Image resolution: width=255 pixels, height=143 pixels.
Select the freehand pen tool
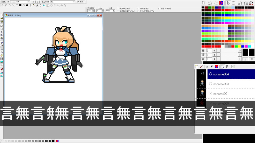tap(10, 5)
